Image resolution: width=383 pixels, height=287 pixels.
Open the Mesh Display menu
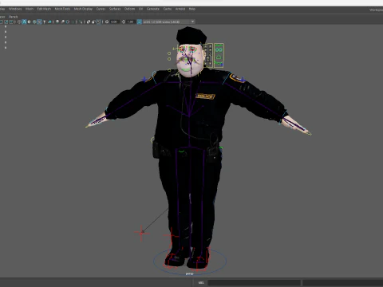pos(83,9)
